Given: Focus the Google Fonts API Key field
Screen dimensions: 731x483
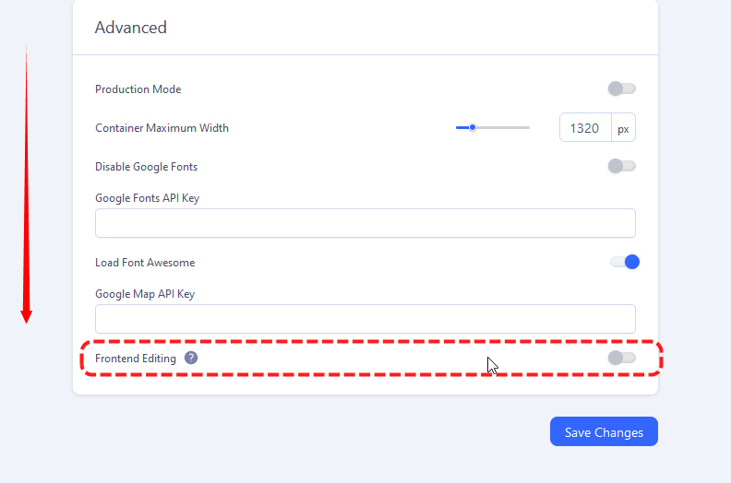Looking at the screenshot, I should 365,223.
